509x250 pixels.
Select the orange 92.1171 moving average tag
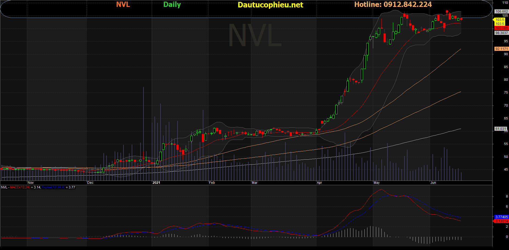[x=501, y=49]
